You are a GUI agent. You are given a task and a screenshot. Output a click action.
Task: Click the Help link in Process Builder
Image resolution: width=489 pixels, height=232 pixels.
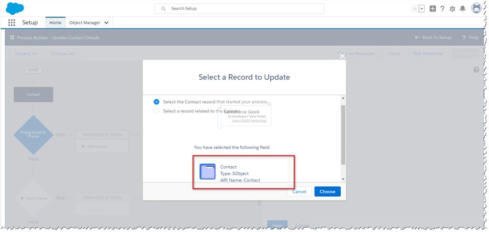tap(470, 37)
